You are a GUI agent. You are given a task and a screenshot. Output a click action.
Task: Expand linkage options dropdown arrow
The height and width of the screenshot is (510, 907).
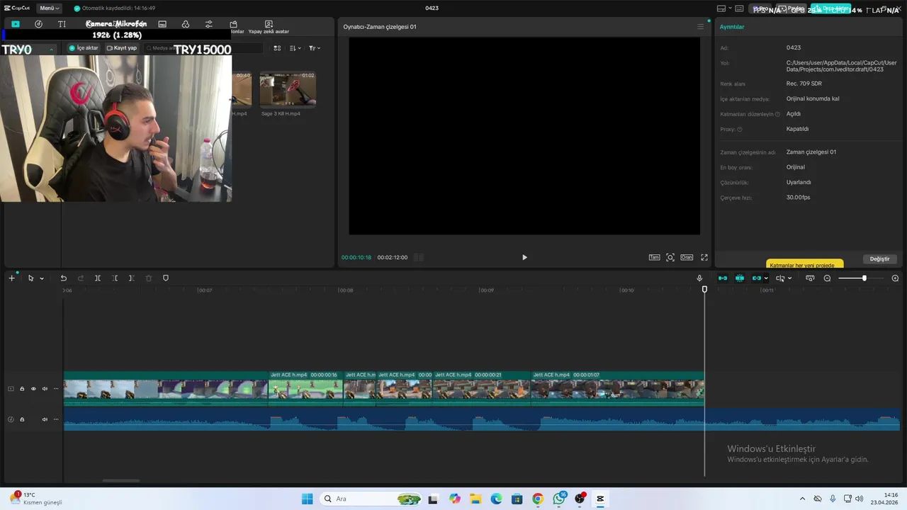(766, 278)
